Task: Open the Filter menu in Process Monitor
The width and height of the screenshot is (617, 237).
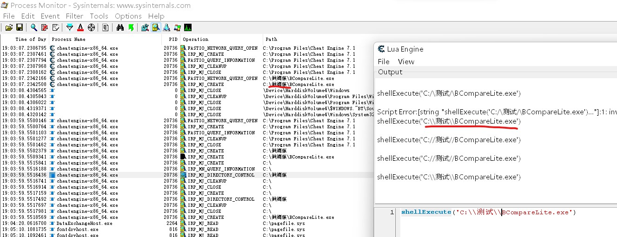Action: 74,16
